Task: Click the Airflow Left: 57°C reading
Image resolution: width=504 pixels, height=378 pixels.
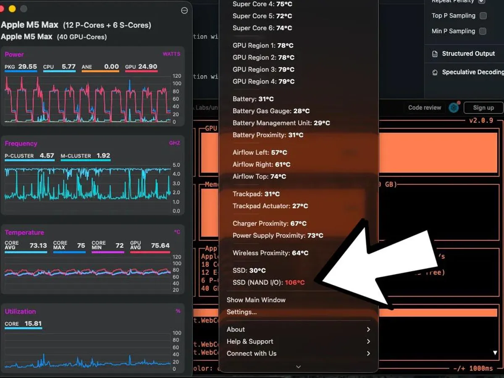Action: 260,152
